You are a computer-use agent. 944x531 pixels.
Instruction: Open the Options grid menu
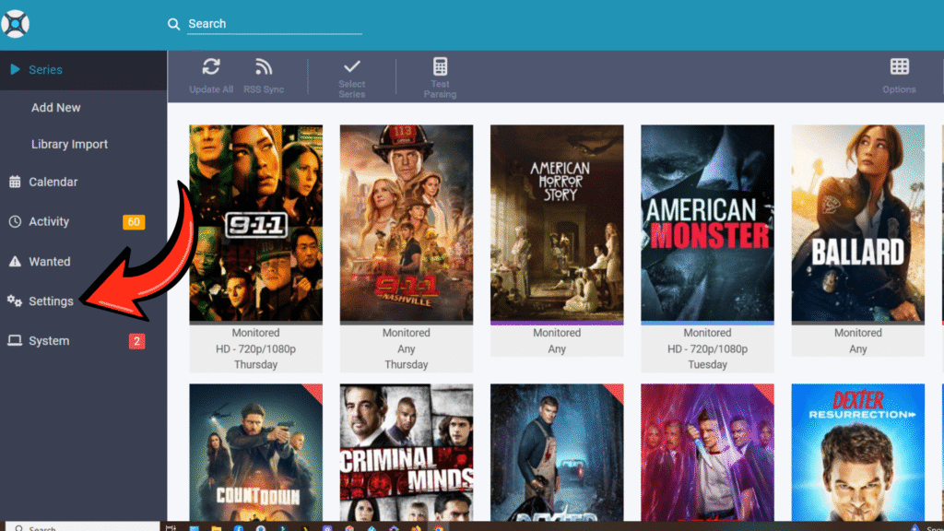tap(899, 67)
